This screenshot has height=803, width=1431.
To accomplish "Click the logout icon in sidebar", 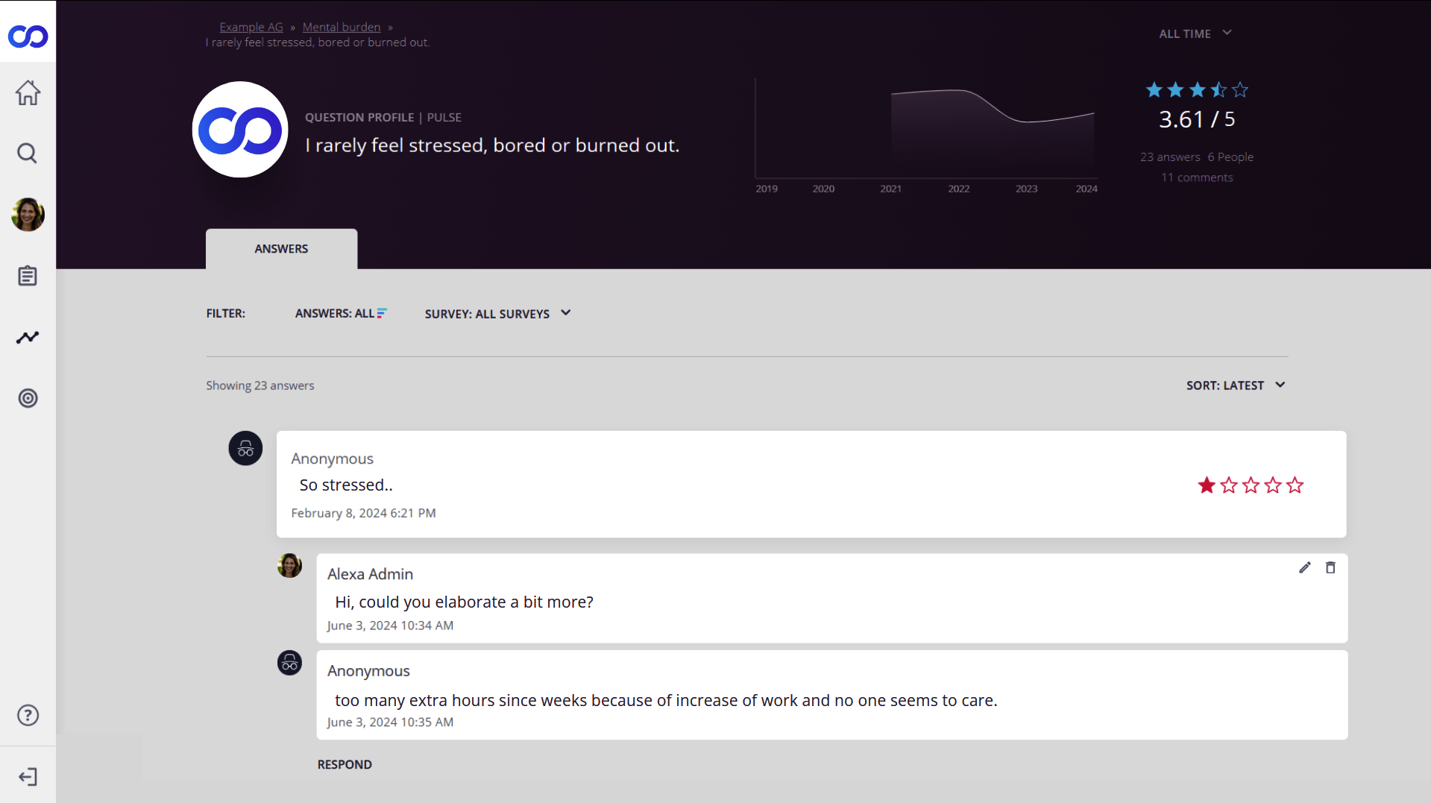I will click(x=28, y=777).
